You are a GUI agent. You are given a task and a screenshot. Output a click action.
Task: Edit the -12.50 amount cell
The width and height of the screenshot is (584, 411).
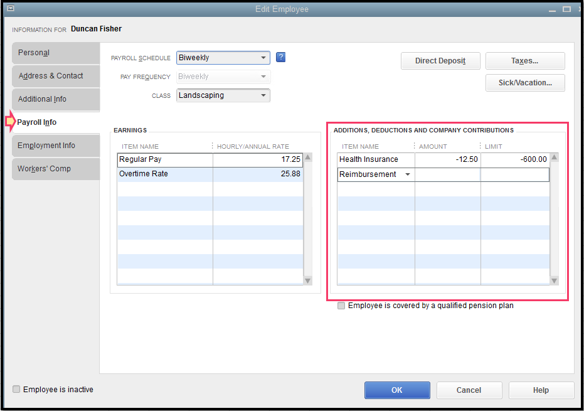click(448, 159)
